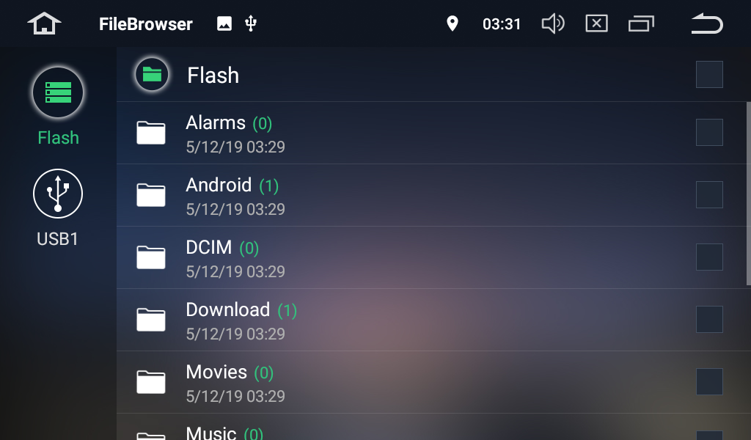Click the image notification icon in status bar
The width and height of the screenshot is (751, 440).
[224, 23]
